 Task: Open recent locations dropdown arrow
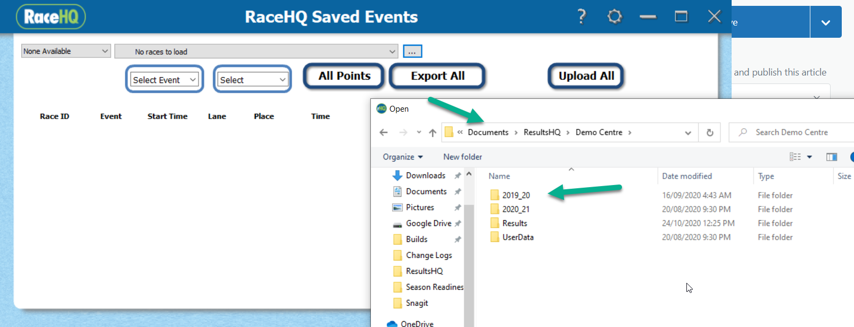coord(419,132)
